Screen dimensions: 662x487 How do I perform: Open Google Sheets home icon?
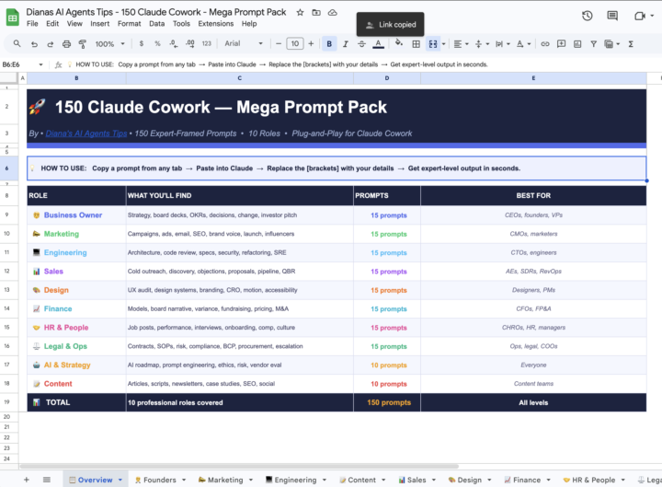(12, 17)
